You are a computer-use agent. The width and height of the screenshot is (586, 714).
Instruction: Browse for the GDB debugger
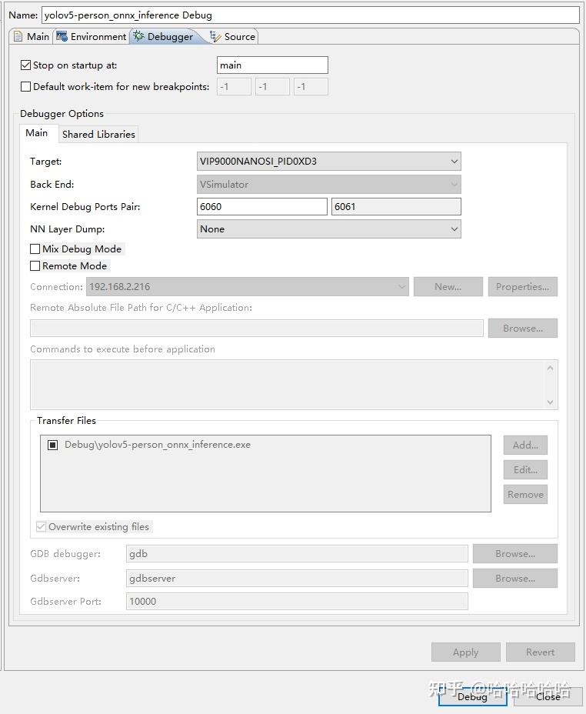(515, 554)
